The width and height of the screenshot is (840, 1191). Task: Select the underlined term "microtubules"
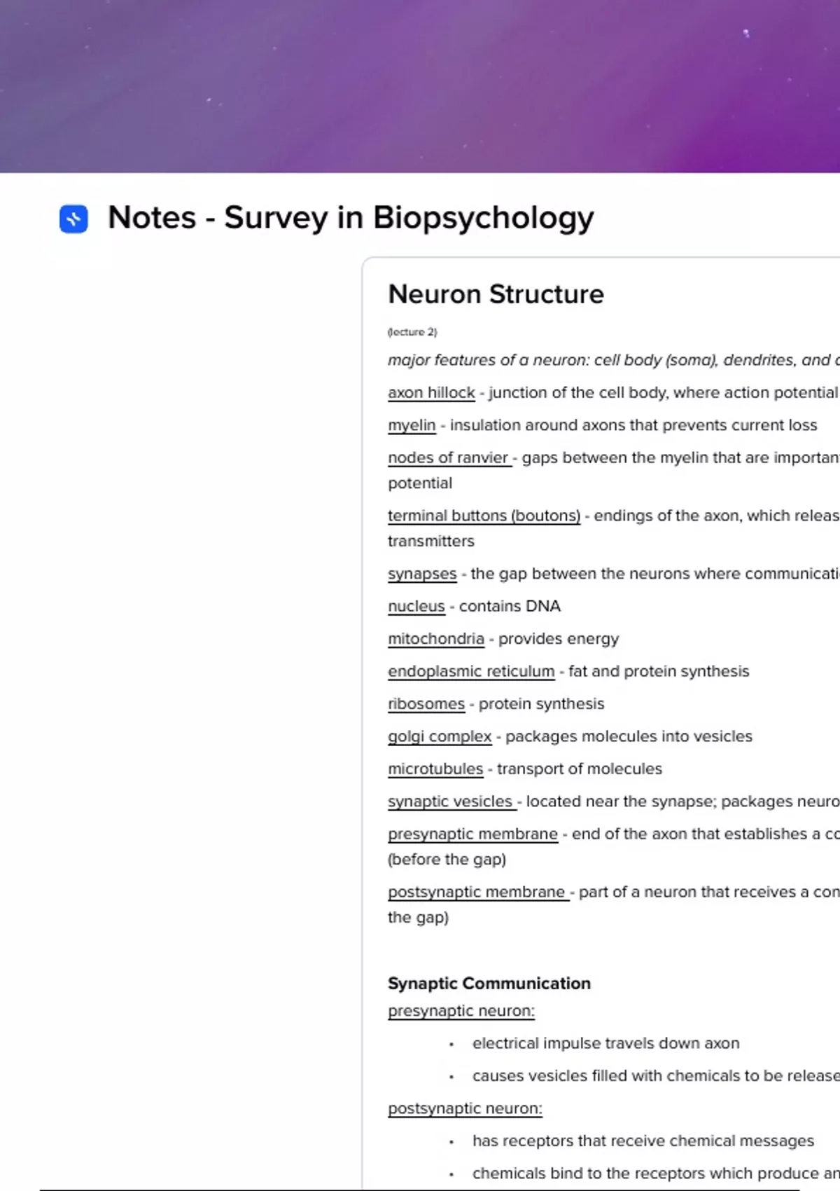(435, 769)
